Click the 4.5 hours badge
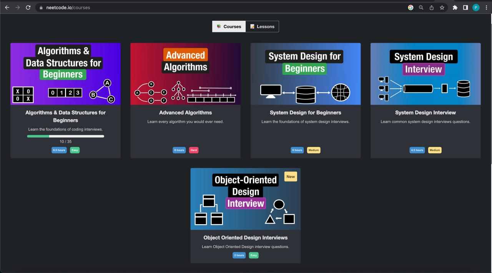The height and width of the screenshot is (273, 492). 417,150
